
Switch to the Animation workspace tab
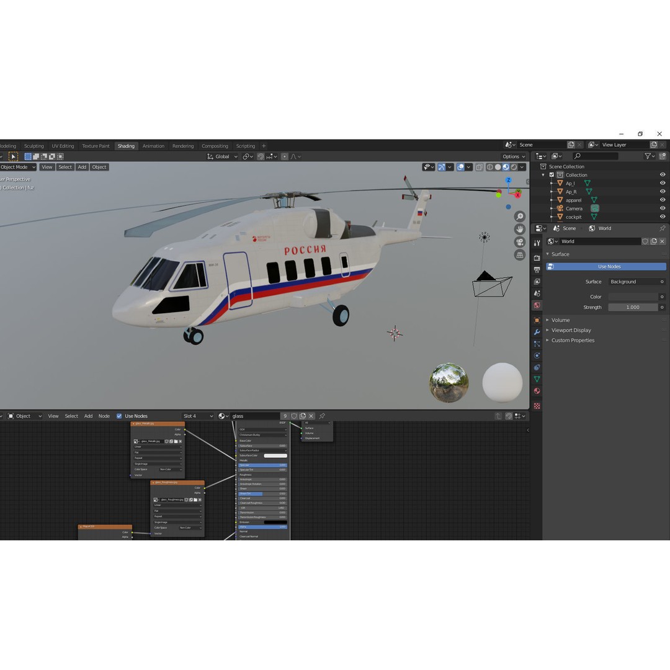[153, 146]
